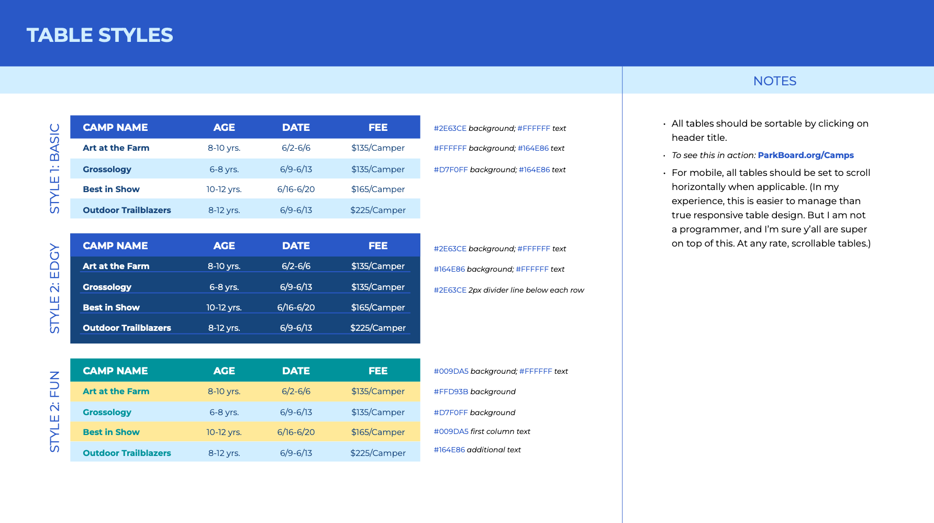Select 'Grossology' in the Basic table

click(107, 169)
